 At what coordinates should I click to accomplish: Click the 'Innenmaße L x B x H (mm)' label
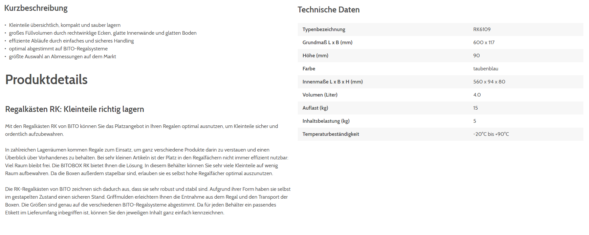[x=333, y=82]
